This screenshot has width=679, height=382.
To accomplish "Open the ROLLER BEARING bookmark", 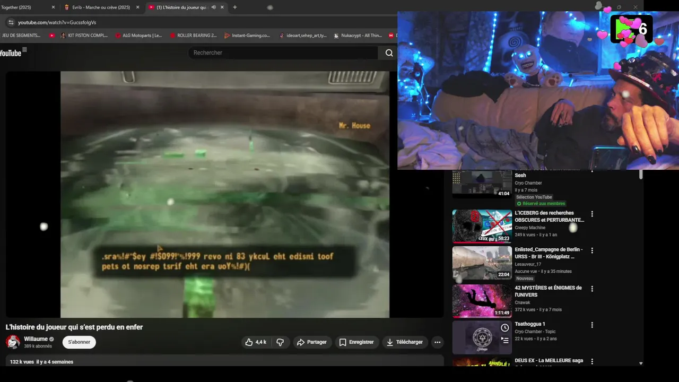I will pos(193,36).
